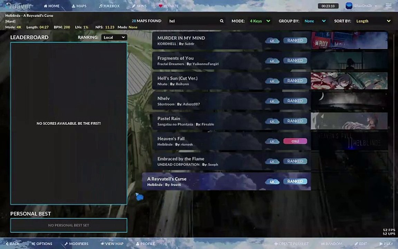
Task: Select the Heaven's Fall map
Action: coord(231,141)
